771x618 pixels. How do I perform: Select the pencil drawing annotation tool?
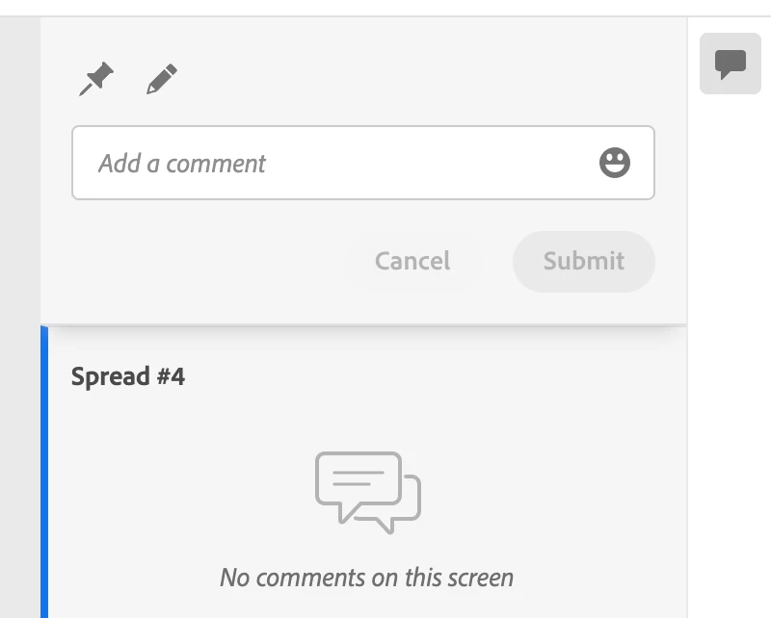click(x=162, y=79)
